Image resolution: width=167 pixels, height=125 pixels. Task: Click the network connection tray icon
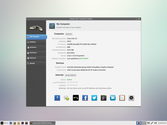click(x=152, y=123)
